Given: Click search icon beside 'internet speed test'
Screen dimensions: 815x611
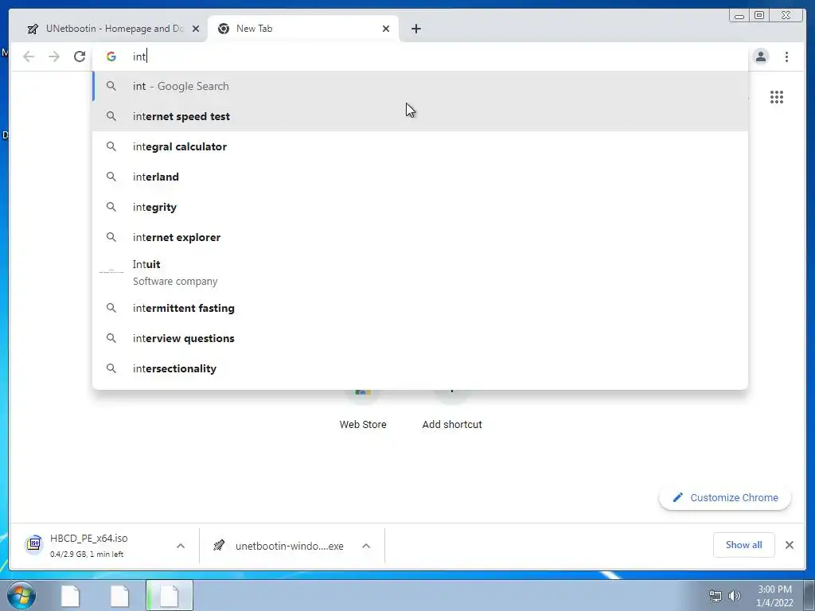Looking at the screenshot, I should 111,116.
